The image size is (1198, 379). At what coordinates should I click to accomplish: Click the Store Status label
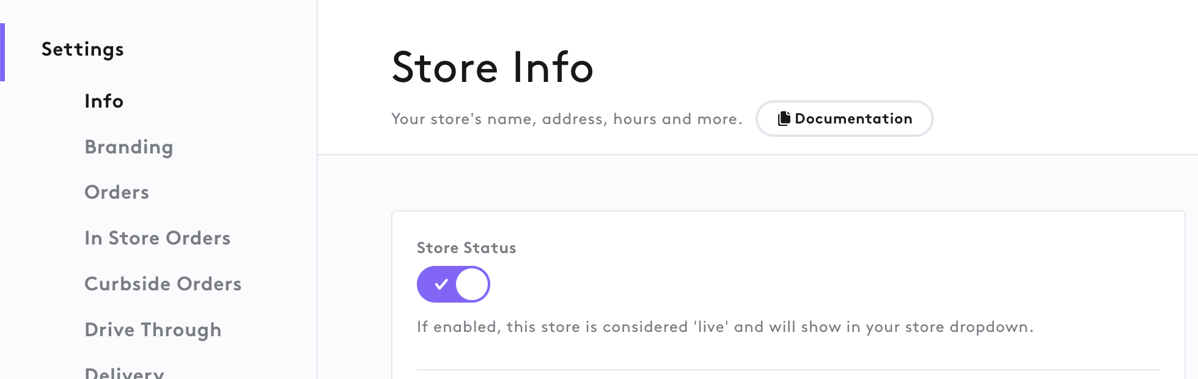click(x=466, y=248)
